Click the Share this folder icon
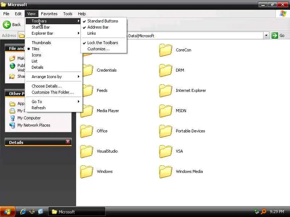 point(12,76)
